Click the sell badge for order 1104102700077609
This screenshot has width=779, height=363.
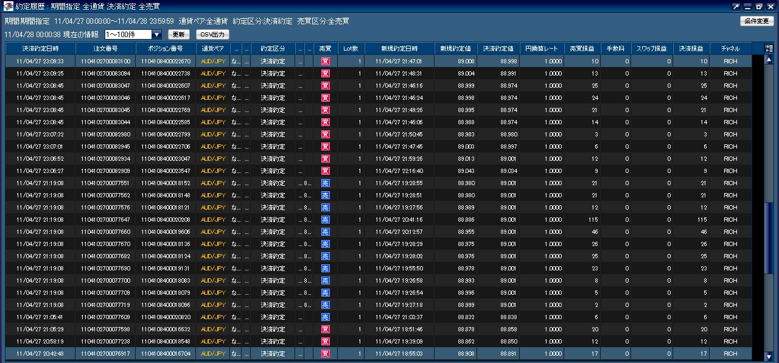(326, 317)
